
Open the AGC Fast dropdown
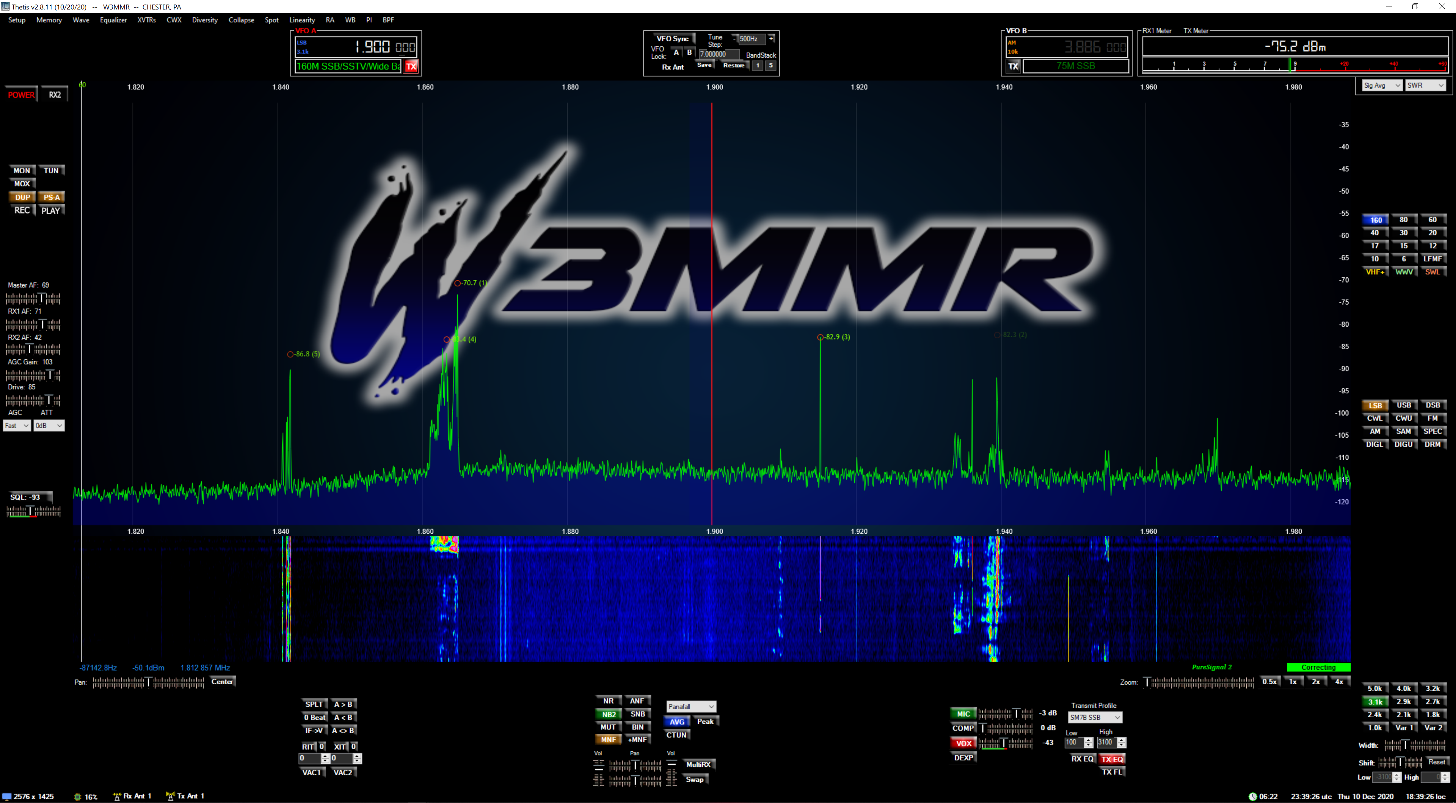tap(16, 426)
